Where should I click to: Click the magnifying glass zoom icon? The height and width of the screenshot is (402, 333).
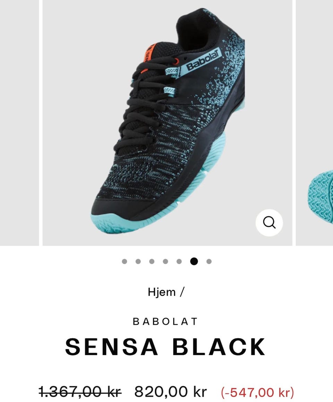click(x=269, y=223)
